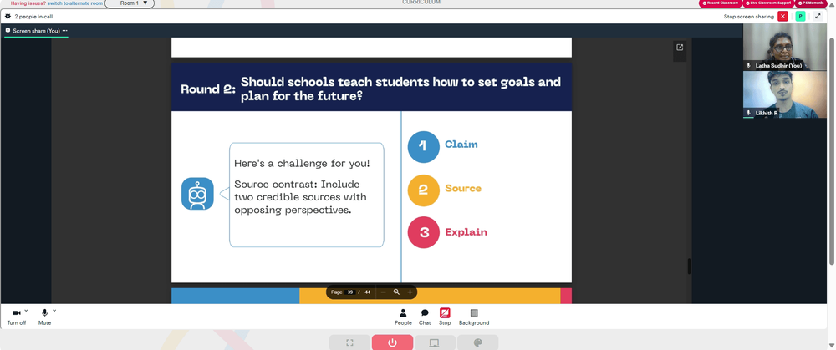The height and width of the screenshot is (350, 836).
Task: Click the switch to alternate room link
Action: [74, 3]
